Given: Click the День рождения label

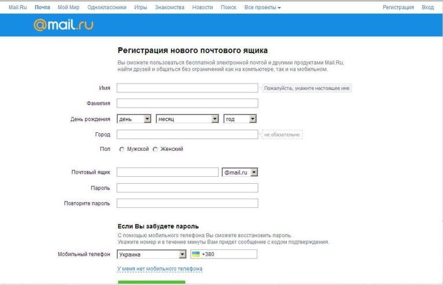Looking at the screenshot, I should (x=90, y=119).
